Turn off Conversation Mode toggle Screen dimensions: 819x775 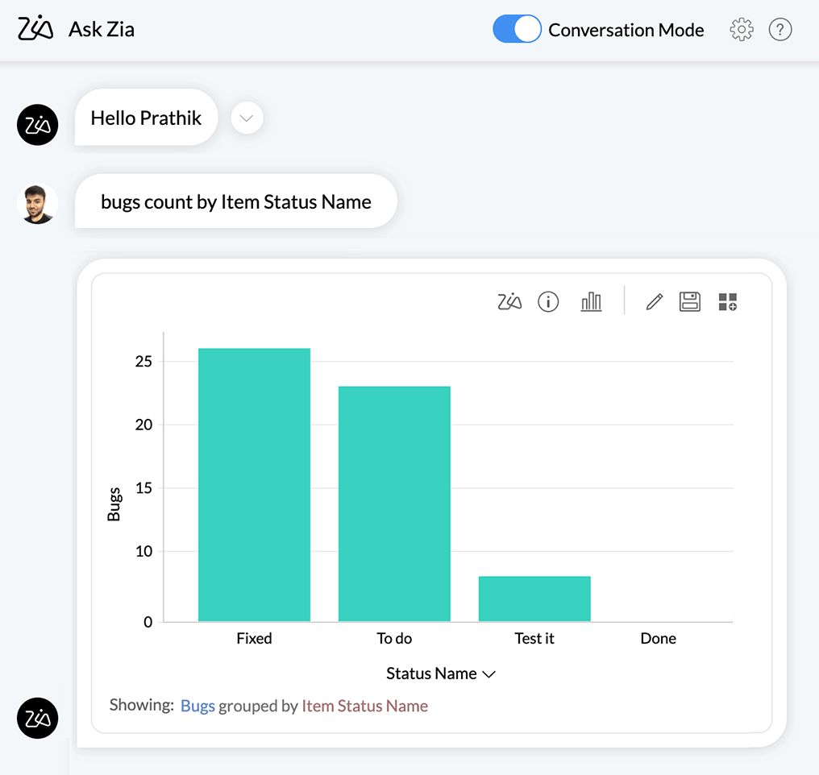pyautogui.click(x=517, y=30)
